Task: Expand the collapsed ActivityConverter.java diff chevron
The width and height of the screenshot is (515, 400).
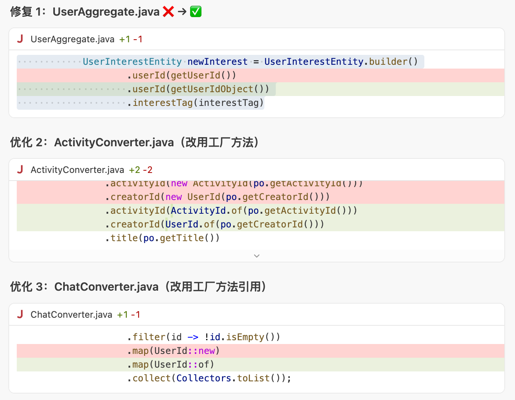Action: click(257, 256)
